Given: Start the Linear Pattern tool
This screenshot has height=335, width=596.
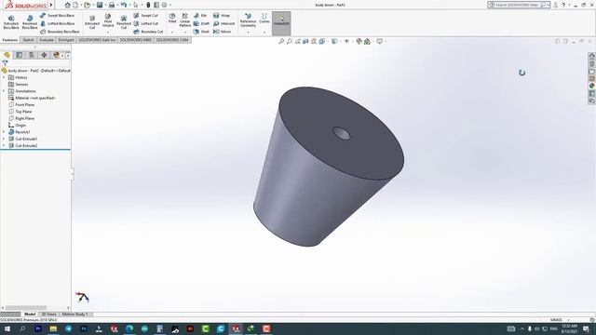Looking at the screenshot, I should (185, 20).
